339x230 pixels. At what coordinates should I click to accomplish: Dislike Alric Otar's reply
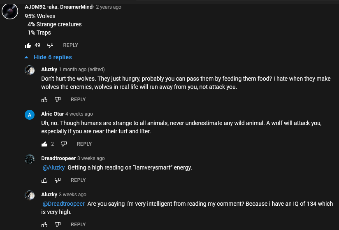tap(64, 144)
